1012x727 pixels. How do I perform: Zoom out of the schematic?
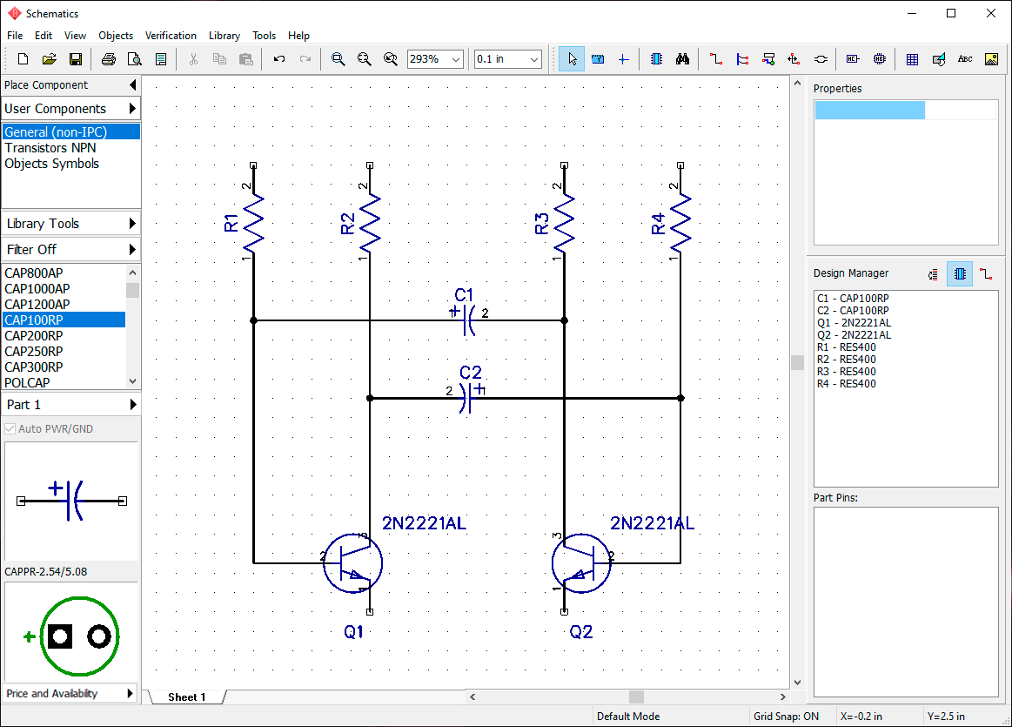[x=364, y=58]
